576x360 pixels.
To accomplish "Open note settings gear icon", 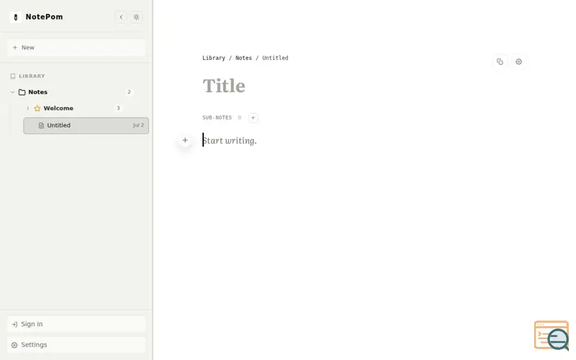I will pos(518,62).
